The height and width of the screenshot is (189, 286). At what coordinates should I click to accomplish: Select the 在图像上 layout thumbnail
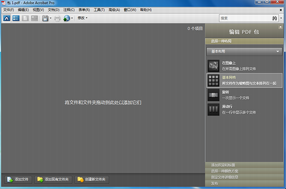pos(213,66)
